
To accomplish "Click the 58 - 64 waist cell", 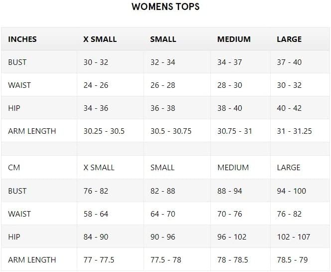I will click(x=110, y=214).
